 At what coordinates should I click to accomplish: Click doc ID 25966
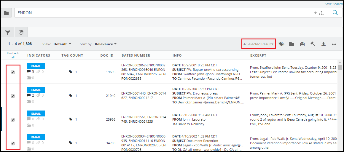coord(111,119)
